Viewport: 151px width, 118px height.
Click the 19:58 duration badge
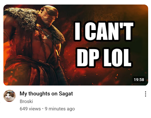point(139,80)
